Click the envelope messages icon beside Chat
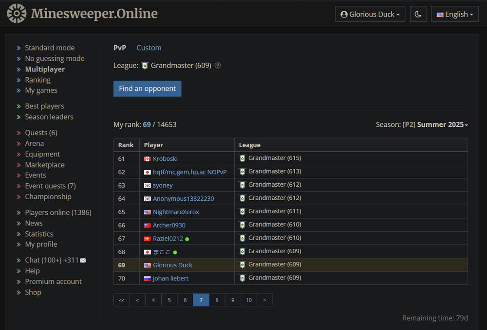The image size is (487, 330). 83,261
